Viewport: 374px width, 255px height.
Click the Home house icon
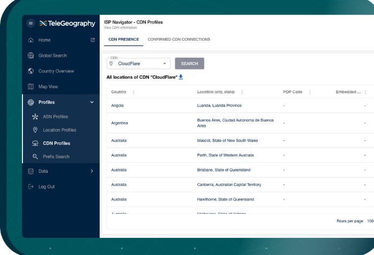coord(31,40)
